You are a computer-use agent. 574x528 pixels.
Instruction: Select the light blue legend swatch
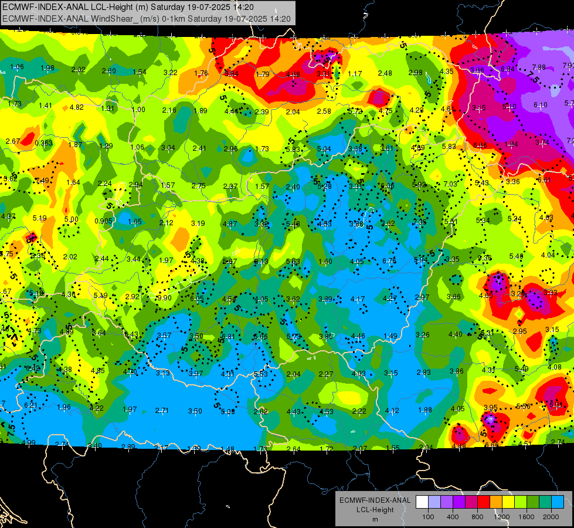tap(558, 502)
